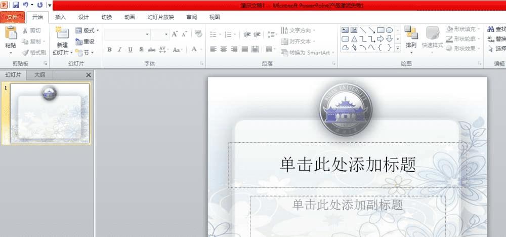Toggle center text alignment
This screenshot has height=237, width=506.
pyautogui.click(x=224, y=49)
